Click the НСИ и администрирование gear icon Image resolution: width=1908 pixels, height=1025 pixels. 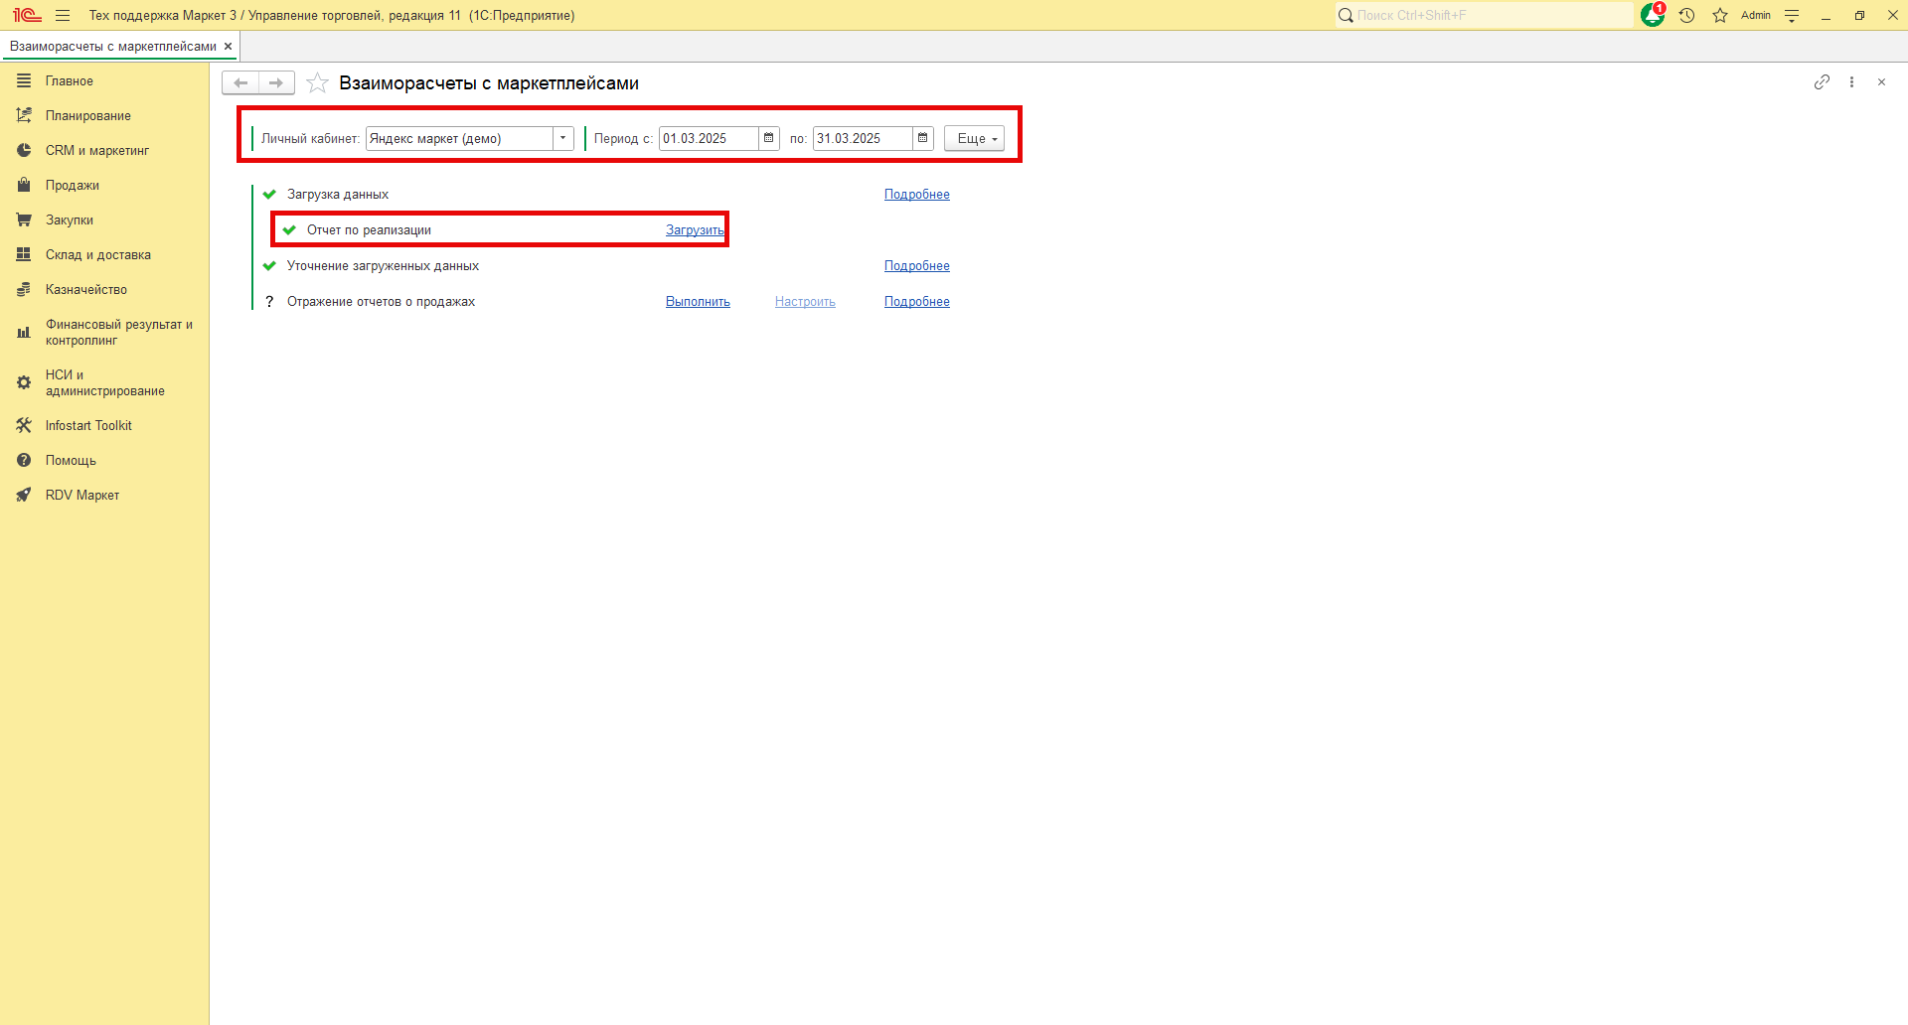24,382
